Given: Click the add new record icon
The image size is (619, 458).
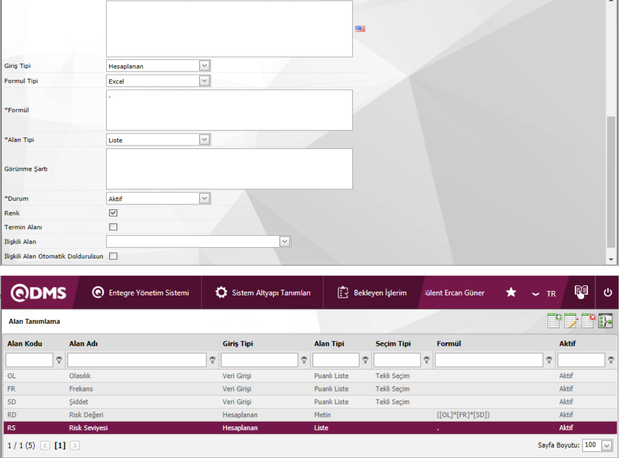Looking at the screenshot, I should [x=555, y=321].
